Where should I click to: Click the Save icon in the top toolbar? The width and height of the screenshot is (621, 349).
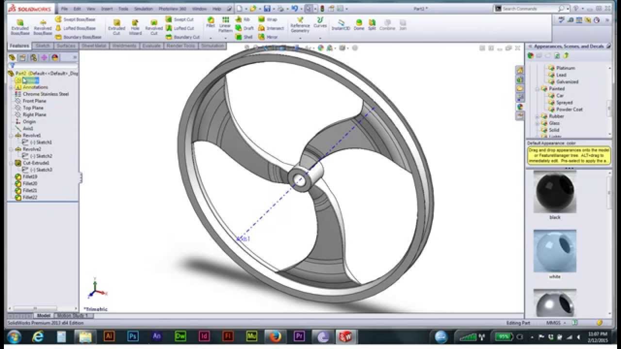coord(267,8)
